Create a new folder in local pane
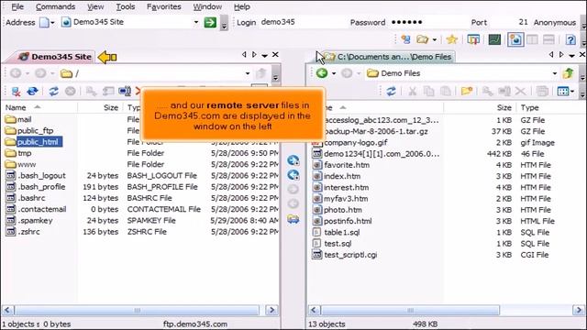 tap(467, 91)
